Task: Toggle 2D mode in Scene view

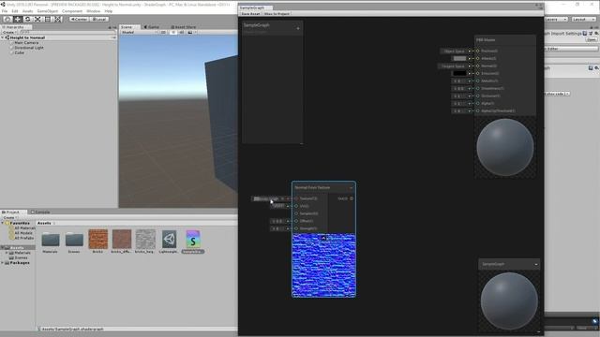Action: click(x=163, y=33)
